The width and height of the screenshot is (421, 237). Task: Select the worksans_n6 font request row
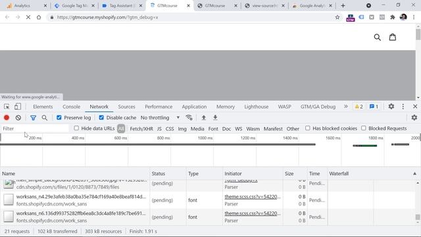tap(208, 217)
